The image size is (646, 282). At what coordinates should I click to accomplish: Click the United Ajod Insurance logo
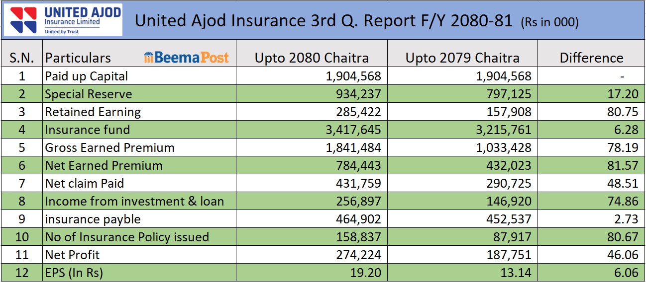click(63, 20)
